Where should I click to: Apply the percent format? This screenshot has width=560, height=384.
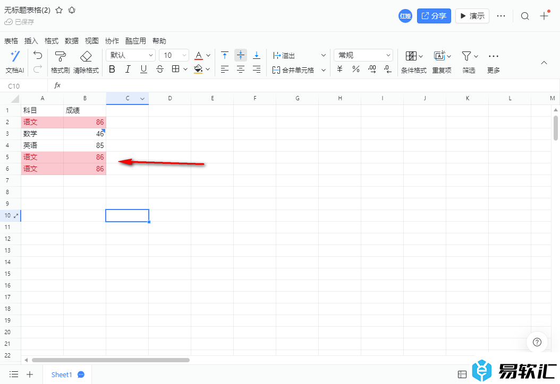(356, 69)
